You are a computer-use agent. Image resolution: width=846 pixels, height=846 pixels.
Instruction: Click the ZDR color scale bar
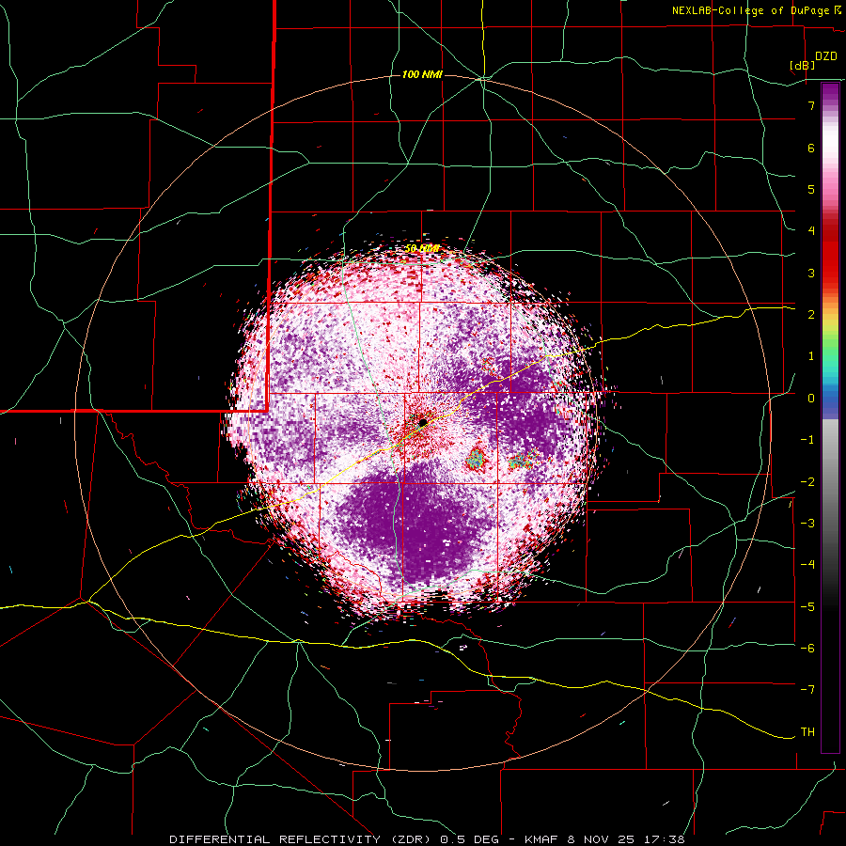point(830,417)
